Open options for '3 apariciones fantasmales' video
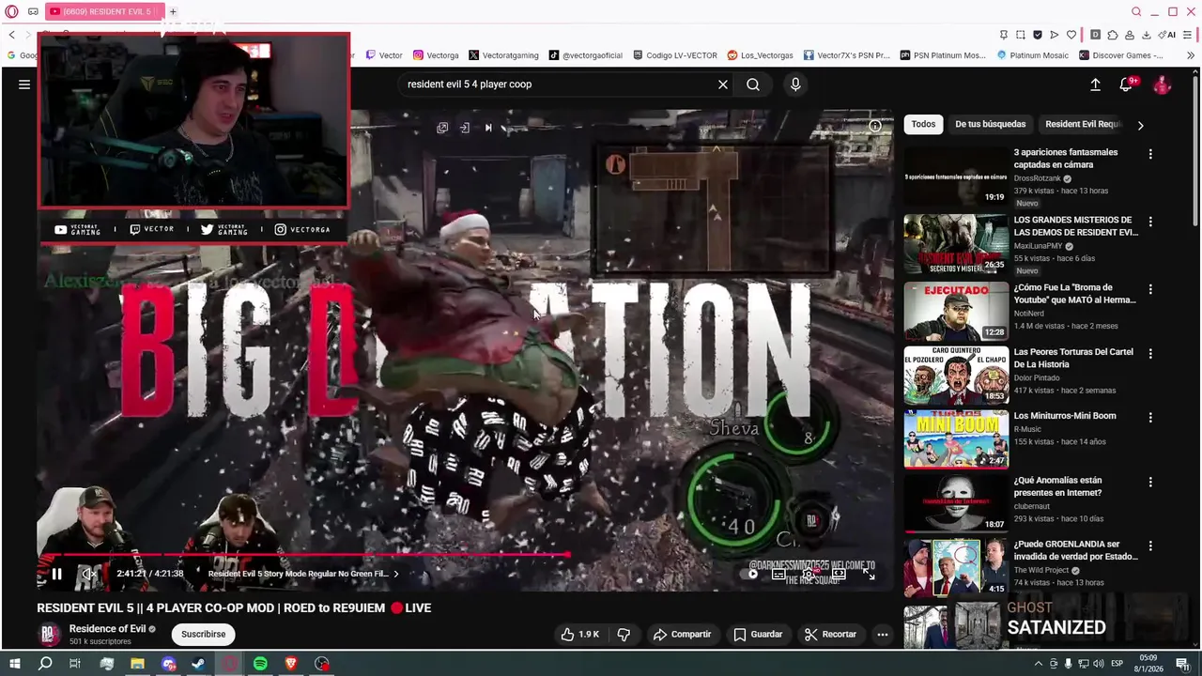The image size is (1202, 676). [1150, 154]
